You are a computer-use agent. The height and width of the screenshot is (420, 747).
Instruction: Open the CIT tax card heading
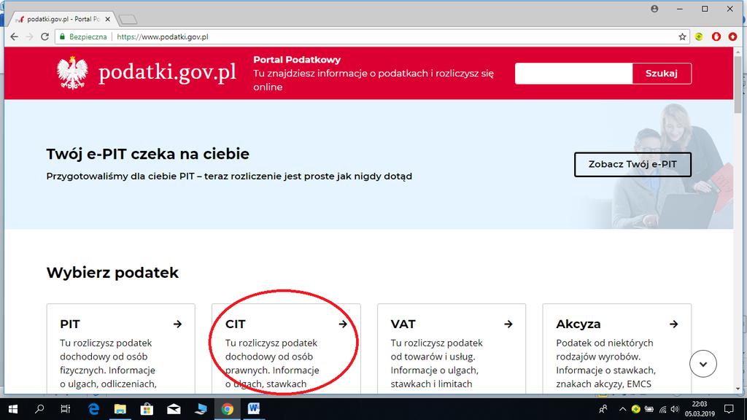click(236, 324)
